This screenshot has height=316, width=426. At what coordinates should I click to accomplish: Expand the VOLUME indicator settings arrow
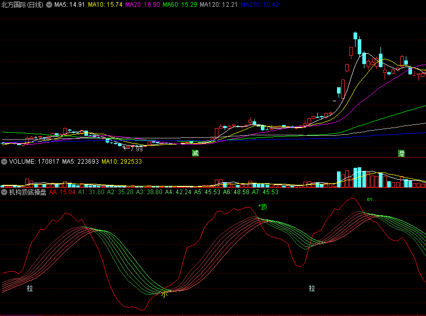4,162
